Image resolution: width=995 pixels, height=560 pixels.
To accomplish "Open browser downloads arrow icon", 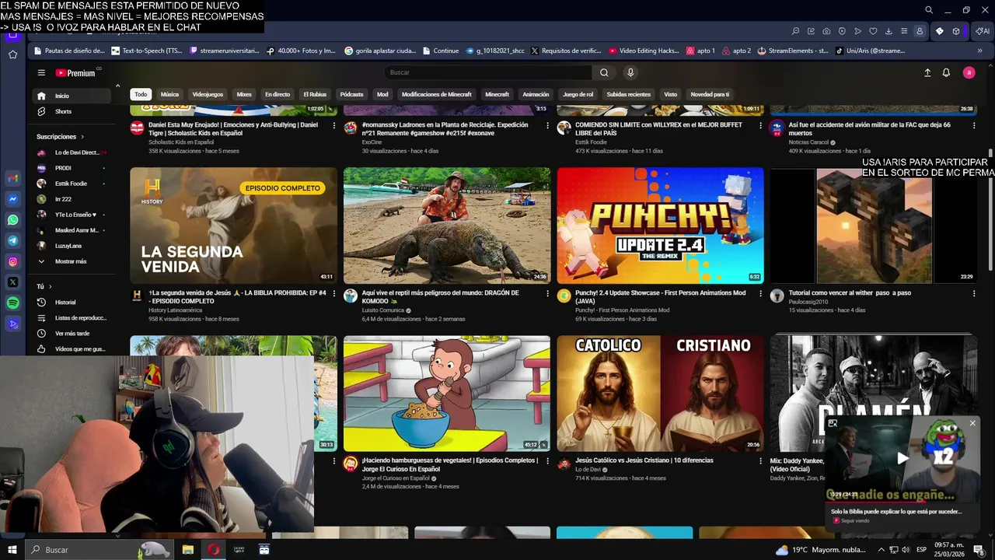I will (889, 31).
